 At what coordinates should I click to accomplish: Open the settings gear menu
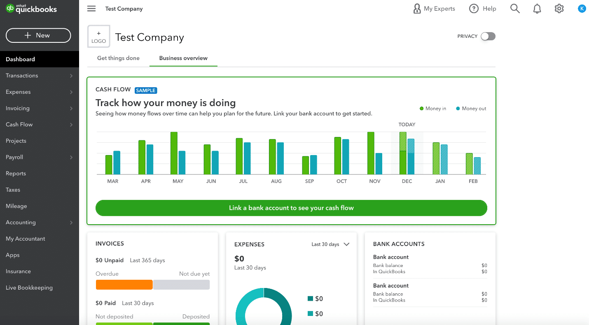click(559, 8)
